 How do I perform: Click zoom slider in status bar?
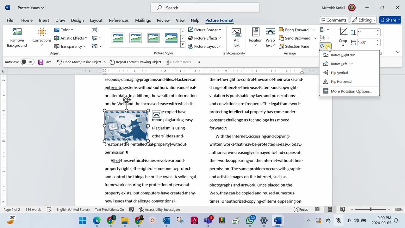click(370, 209)
